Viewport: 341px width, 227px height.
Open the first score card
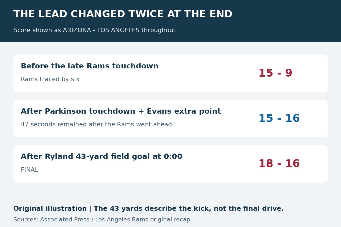170,73
